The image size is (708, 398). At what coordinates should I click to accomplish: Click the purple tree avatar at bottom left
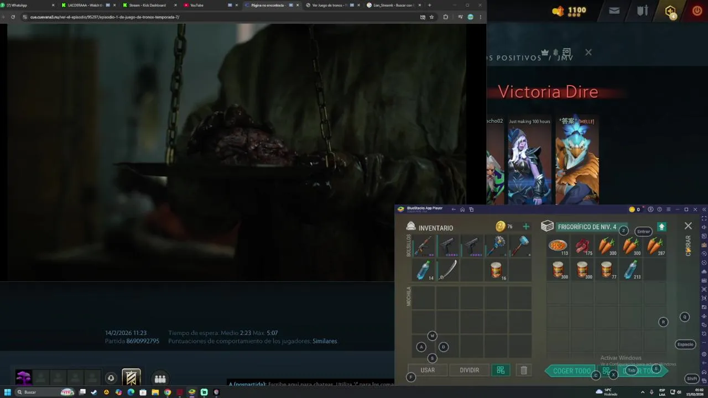(x=23, y=378)
